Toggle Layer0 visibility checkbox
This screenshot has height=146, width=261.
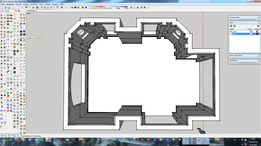point(251,32)
